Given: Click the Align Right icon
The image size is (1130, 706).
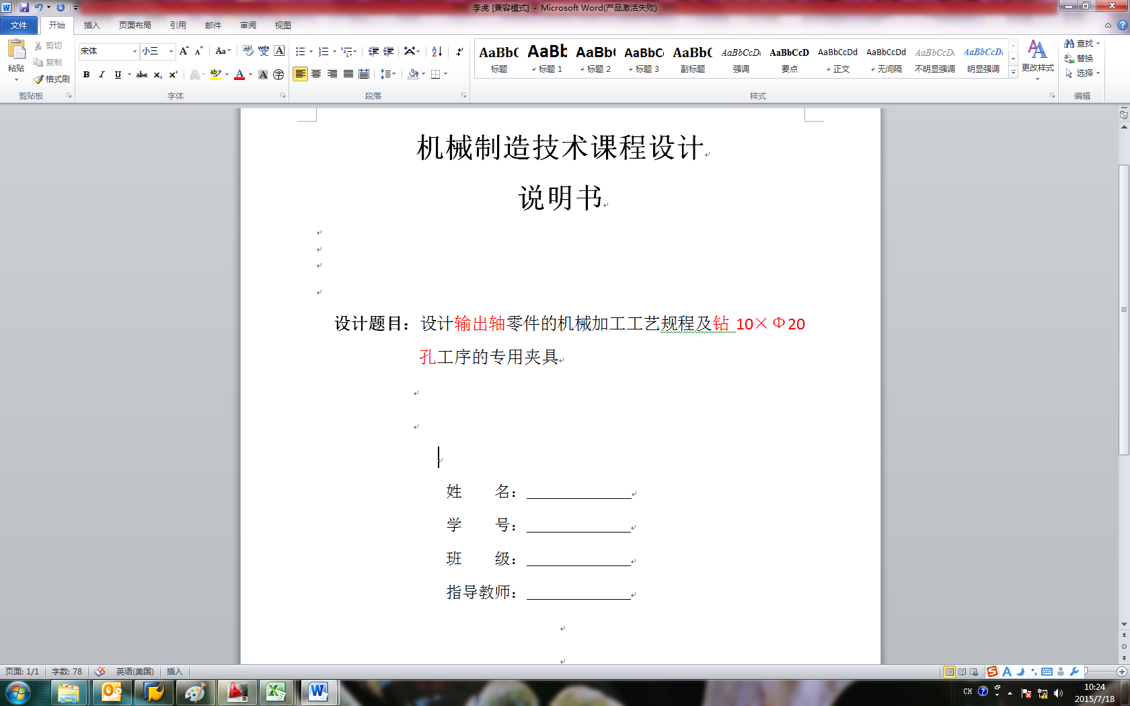Looking at the screenshot, I should (332, 74).
